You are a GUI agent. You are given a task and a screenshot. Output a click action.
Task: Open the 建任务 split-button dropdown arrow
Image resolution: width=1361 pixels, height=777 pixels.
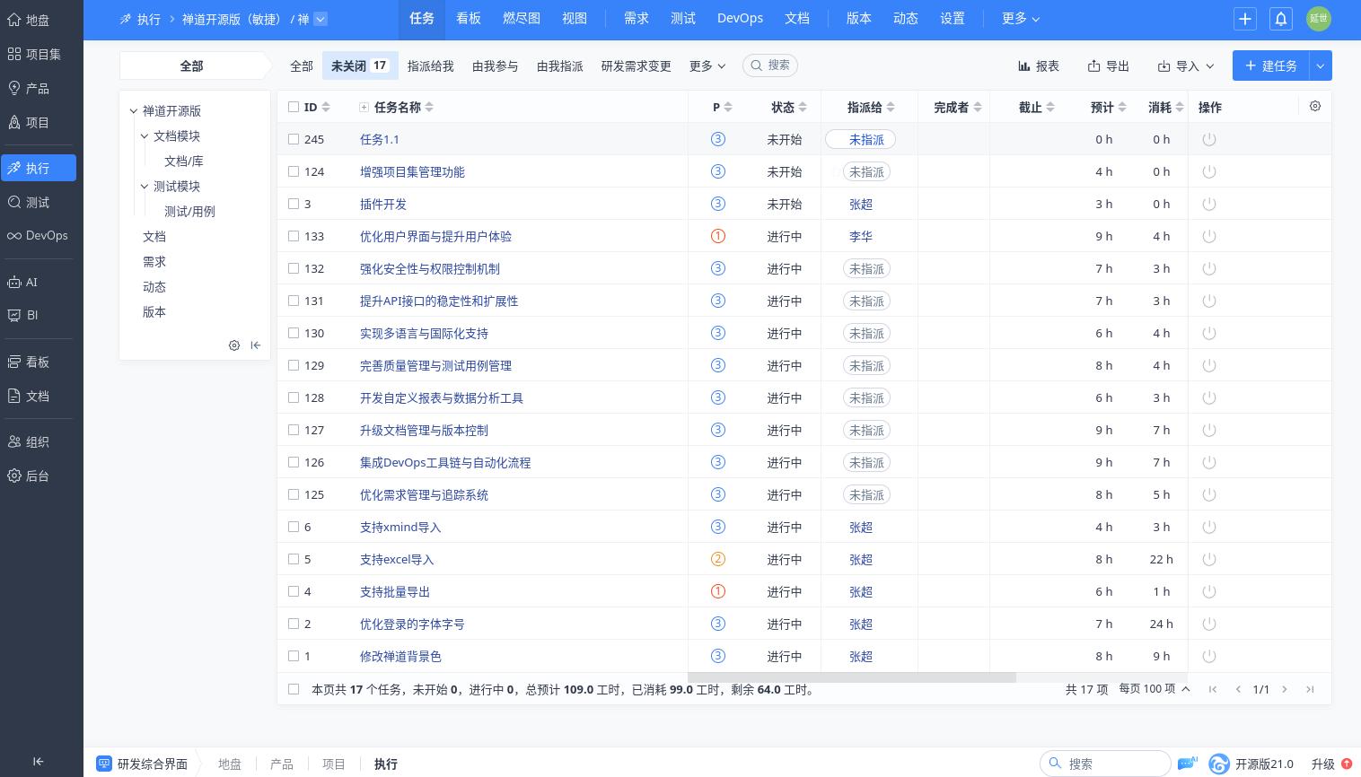(1320, 65)
